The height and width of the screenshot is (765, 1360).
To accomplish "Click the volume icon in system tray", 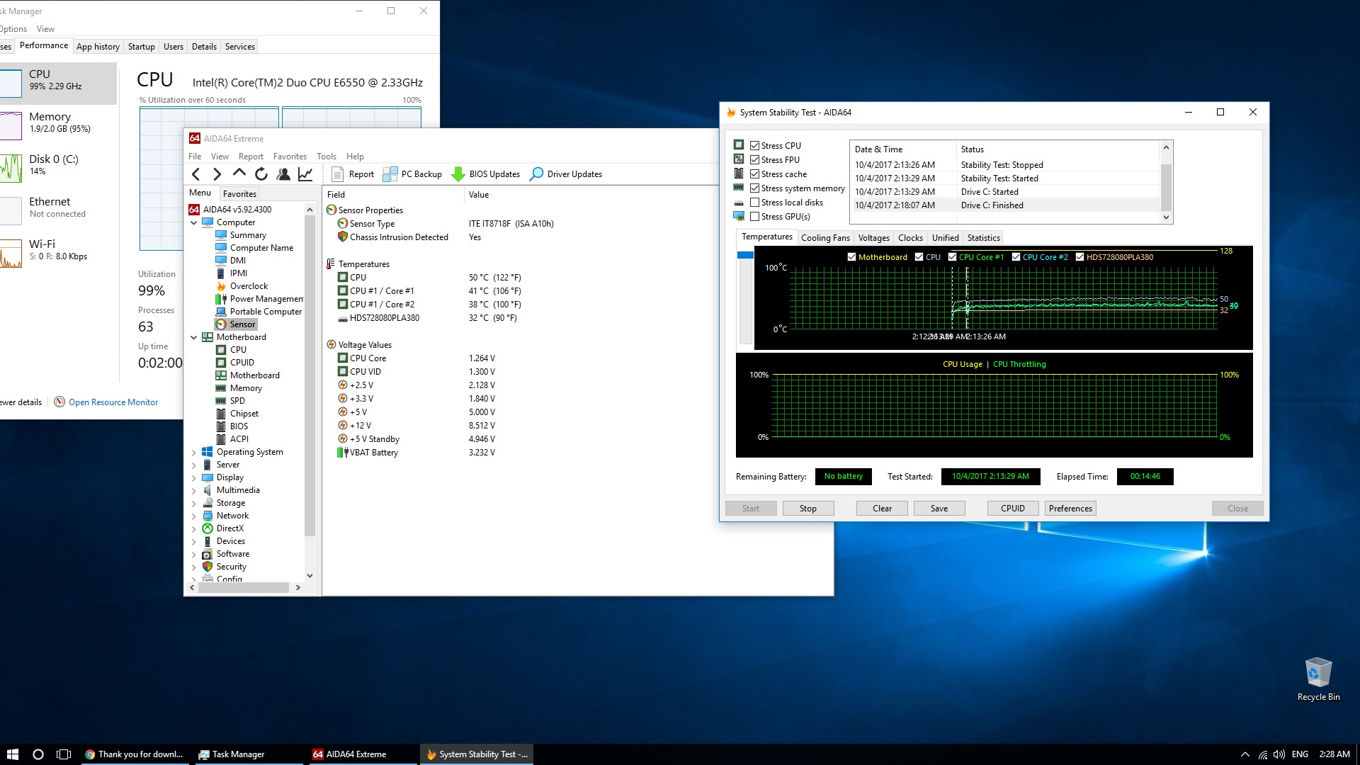I will pyautogui.click(x=1279, y=754).
